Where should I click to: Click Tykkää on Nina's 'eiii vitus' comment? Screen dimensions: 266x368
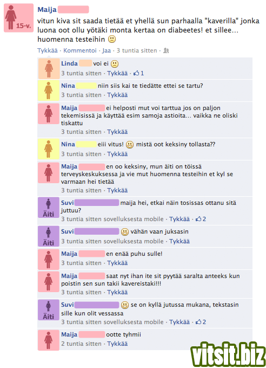point(117,154)
